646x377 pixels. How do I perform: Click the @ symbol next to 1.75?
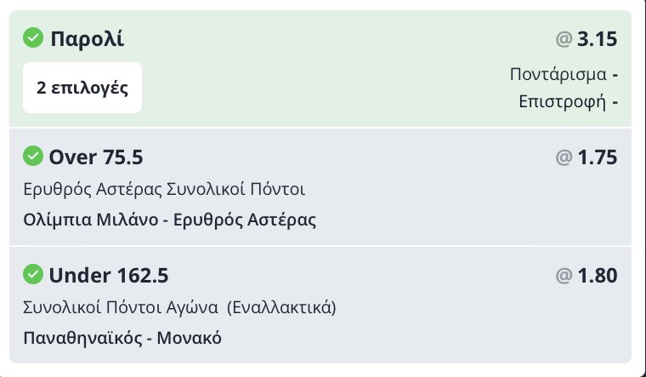click(x=564, y=157)
